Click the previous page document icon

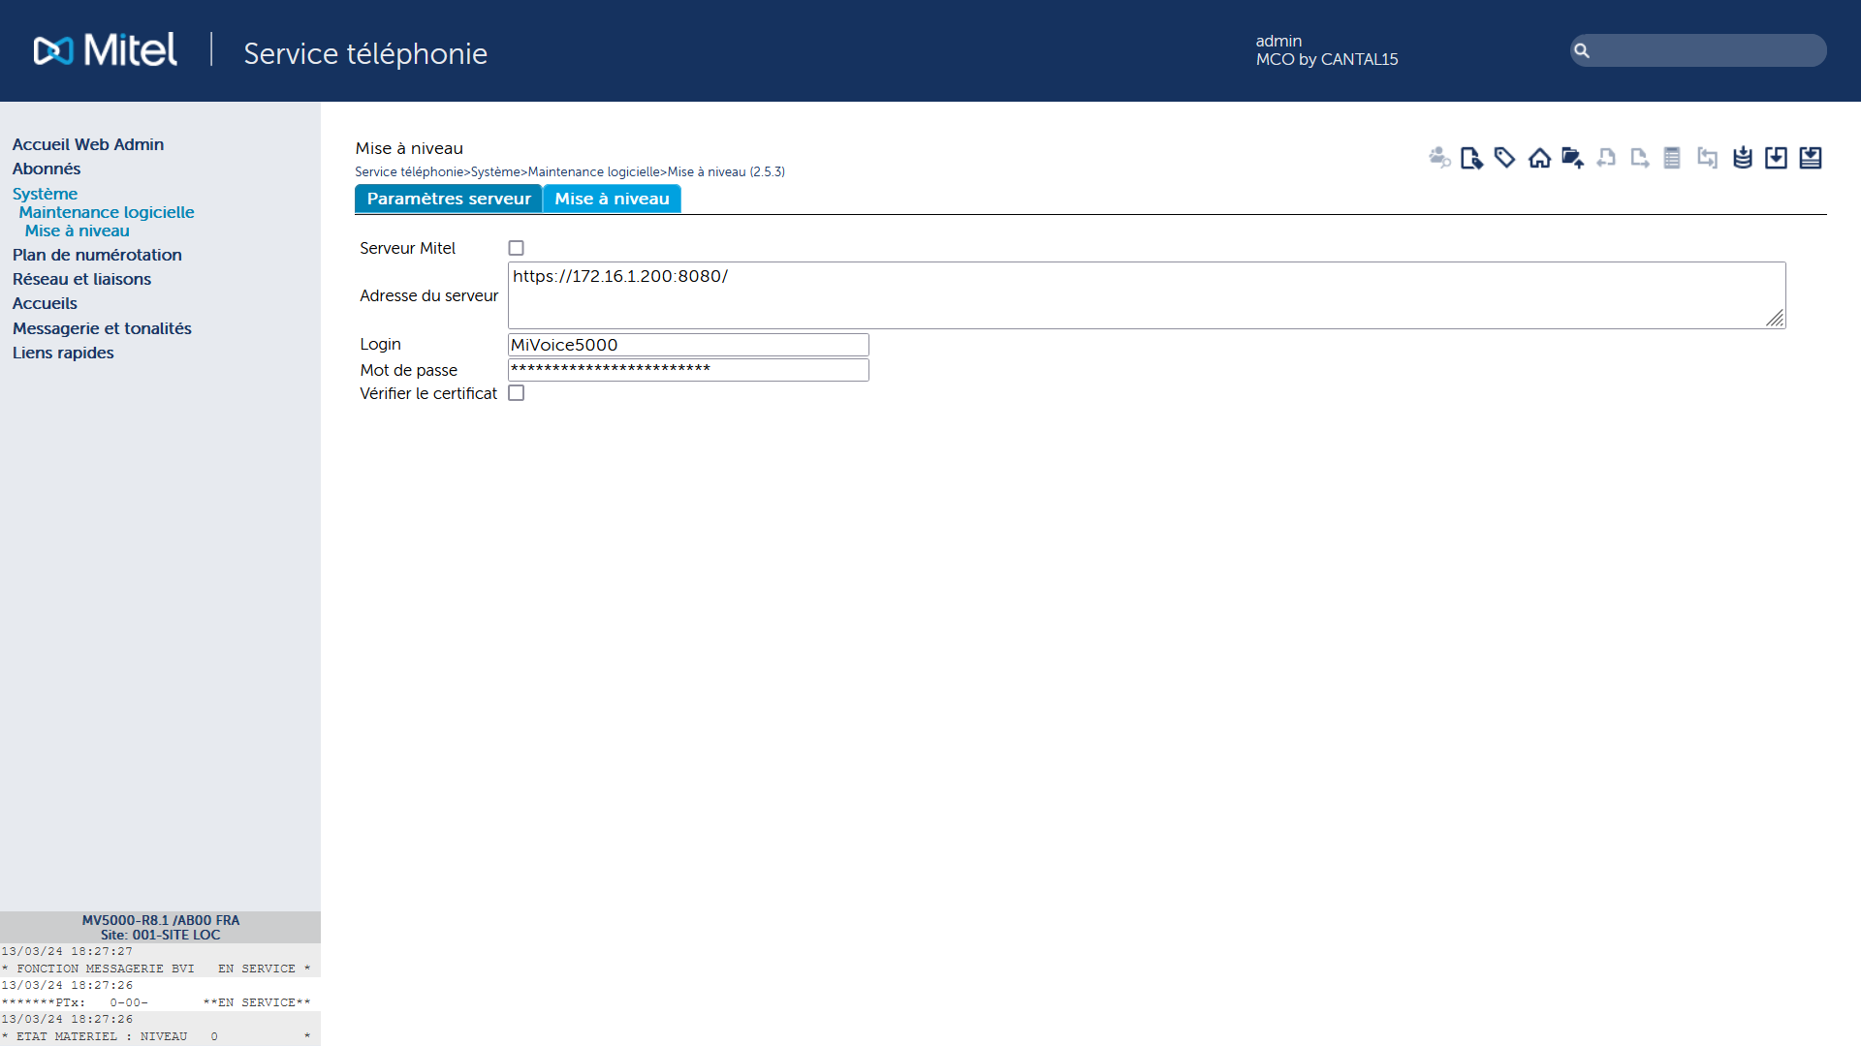[x=1606, y=157]
